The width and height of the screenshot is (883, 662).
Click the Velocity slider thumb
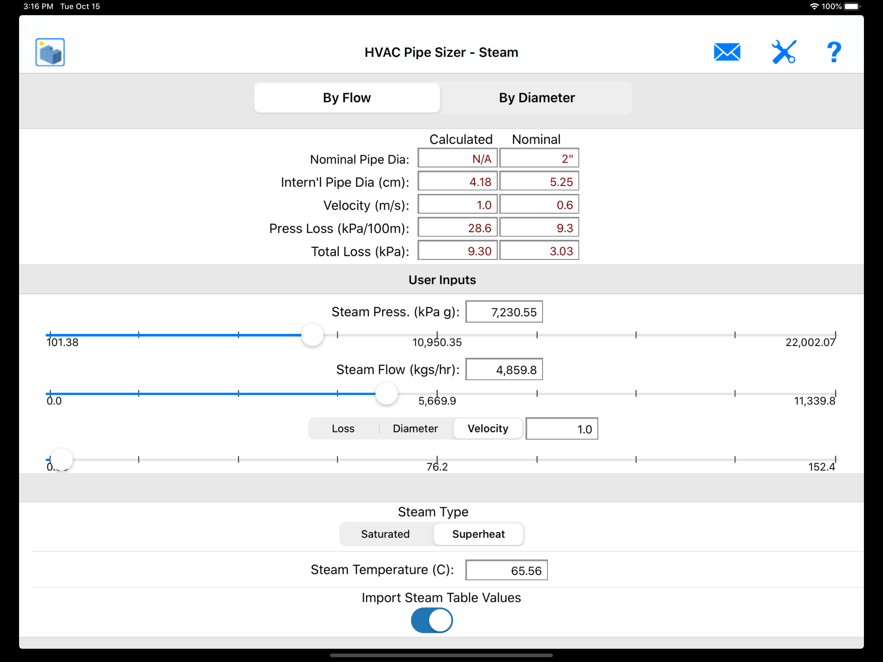[x=61, y=459]
